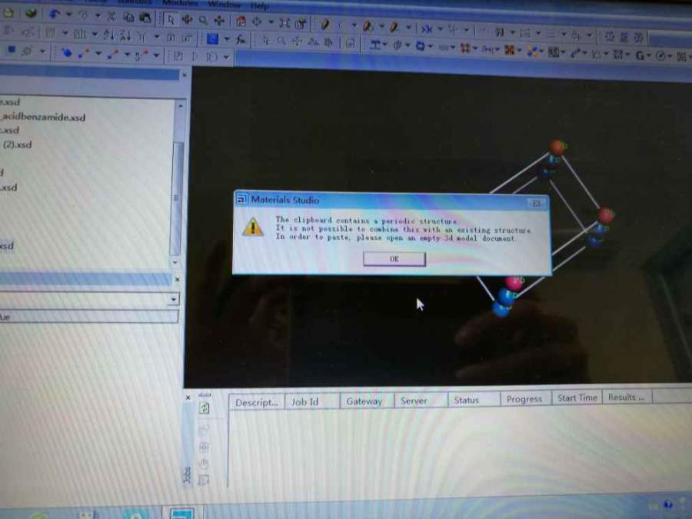
Task: Click the Start Time column header
Action: 577,398
